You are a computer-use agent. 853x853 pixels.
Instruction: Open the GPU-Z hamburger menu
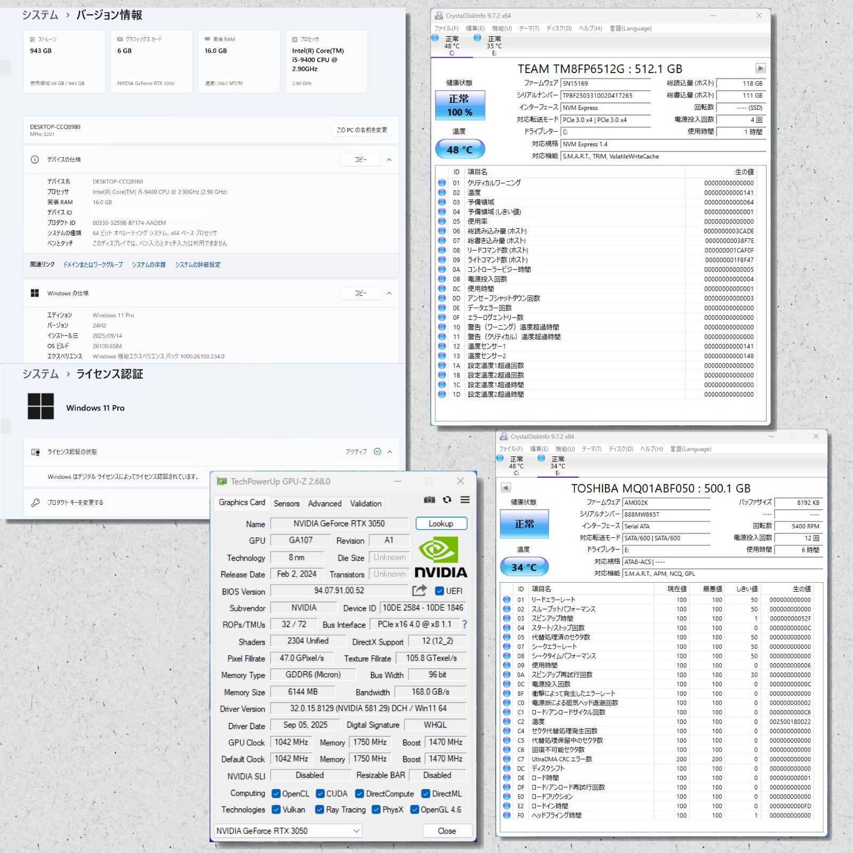pos(465,500)
